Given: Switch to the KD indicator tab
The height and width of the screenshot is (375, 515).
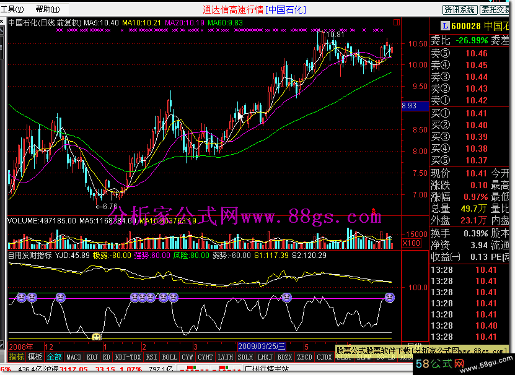Looking at the screenshot, I should click(106, 357).
